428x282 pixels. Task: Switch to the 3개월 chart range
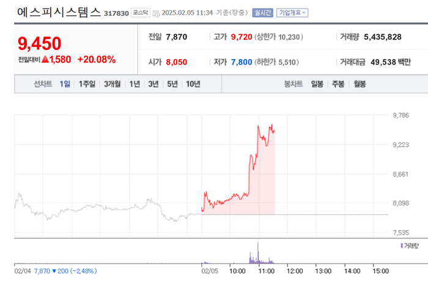coord(112,84)
